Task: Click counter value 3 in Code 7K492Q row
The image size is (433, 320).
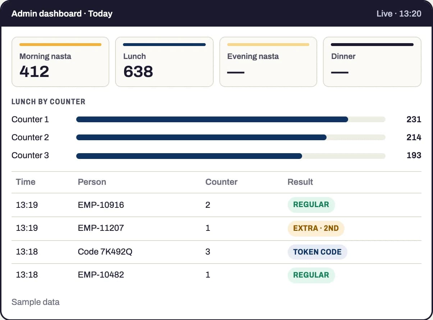Action: pyautogui.click(x=208, y=252)
